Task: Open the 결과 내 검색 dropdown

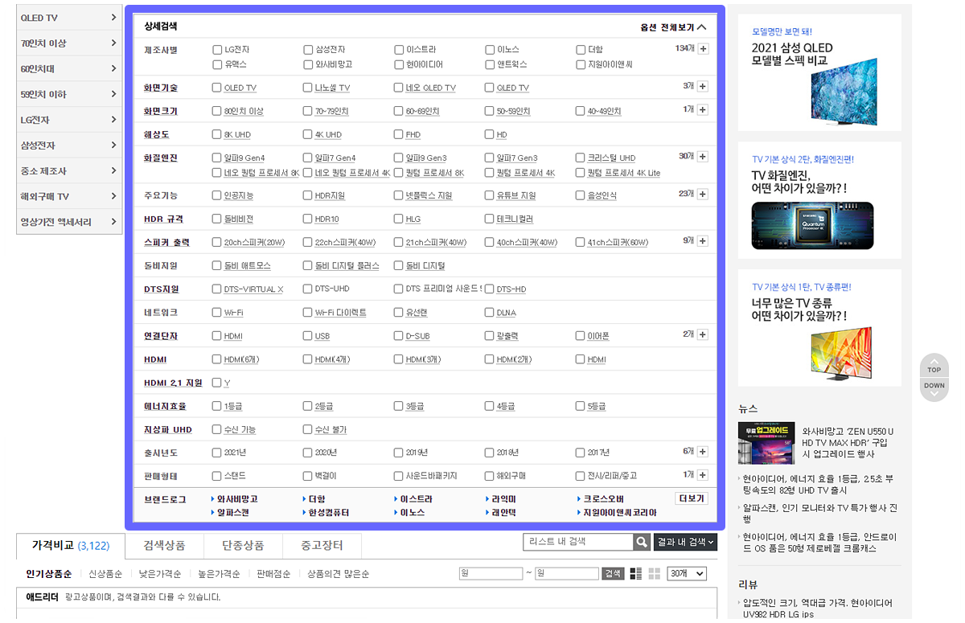Action: click(685, 543)
